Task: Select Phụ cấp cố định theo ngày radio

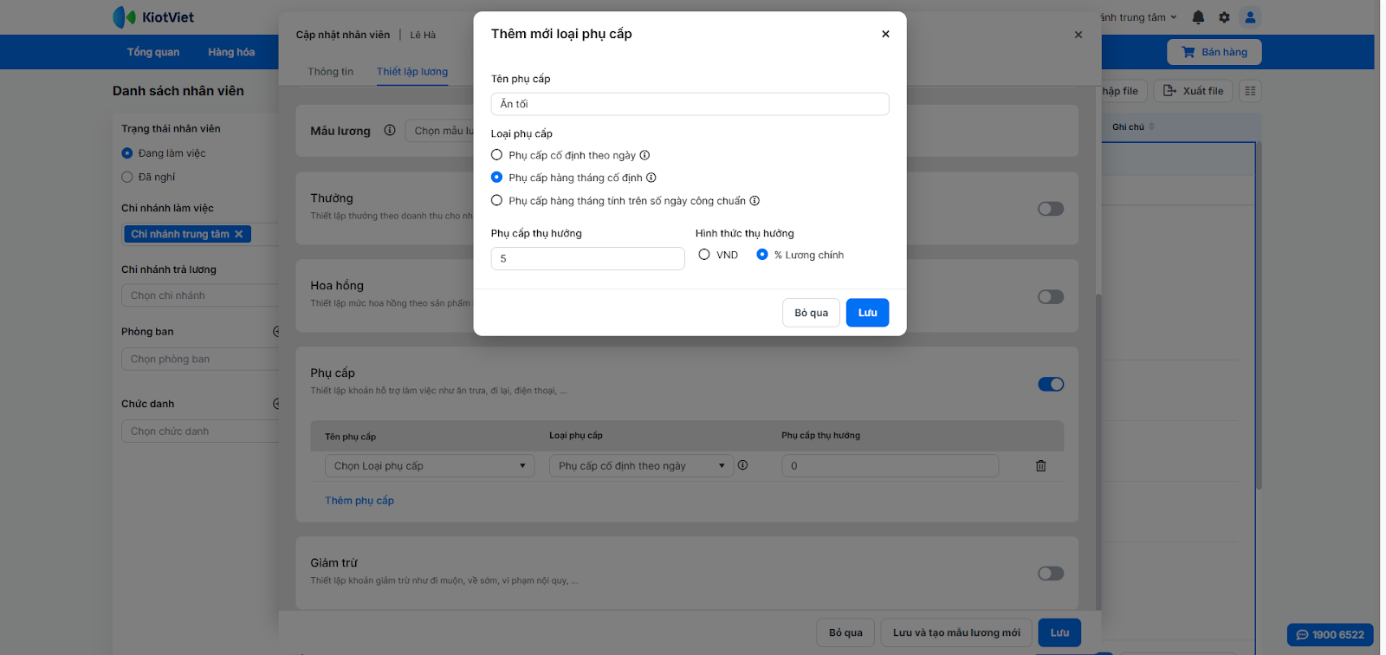Action: [x=496, y=155]
